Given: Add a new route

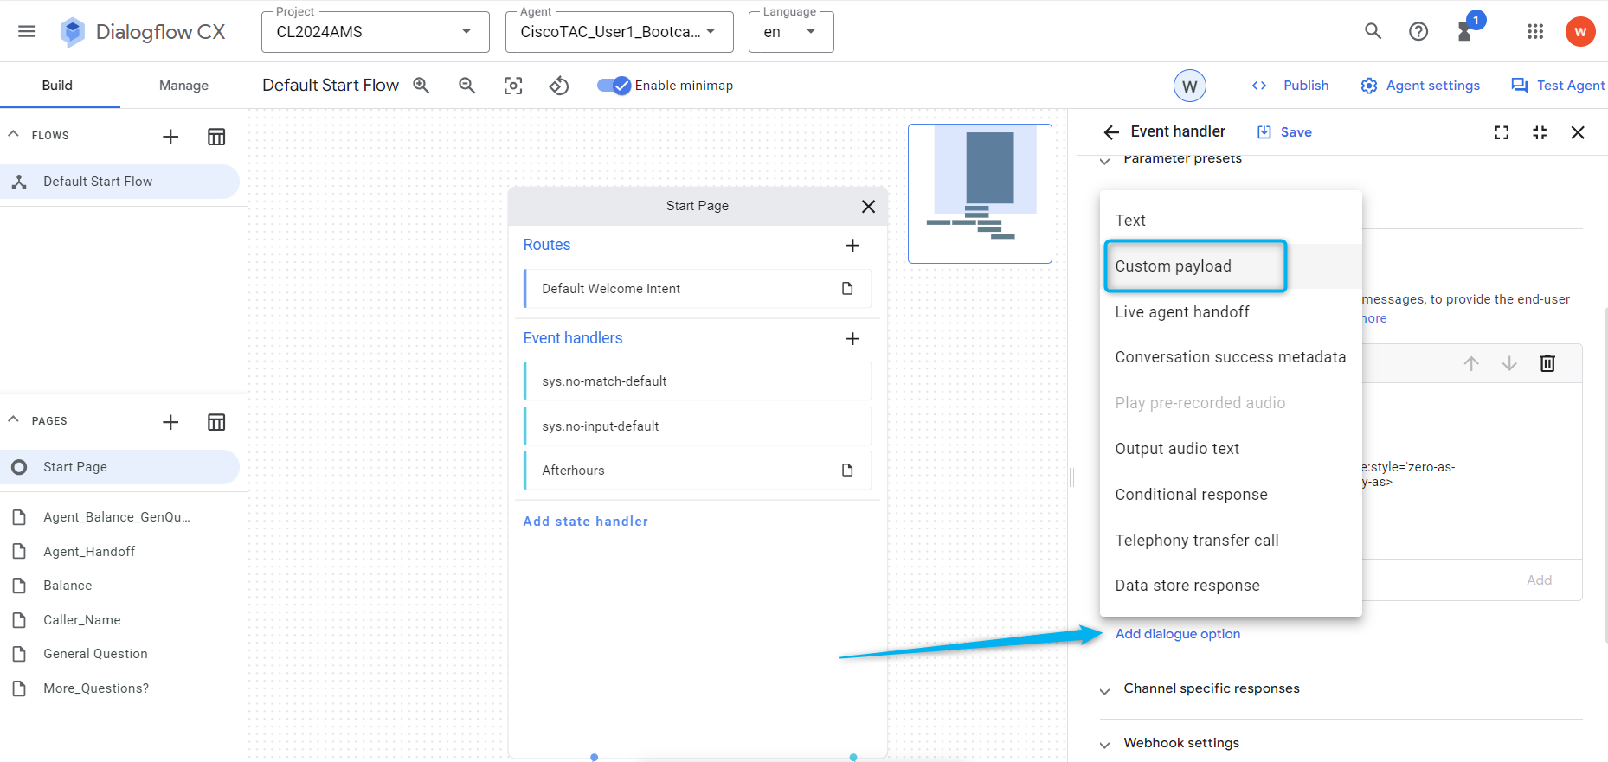Looking at the screenshot, I should click(852, 246).
